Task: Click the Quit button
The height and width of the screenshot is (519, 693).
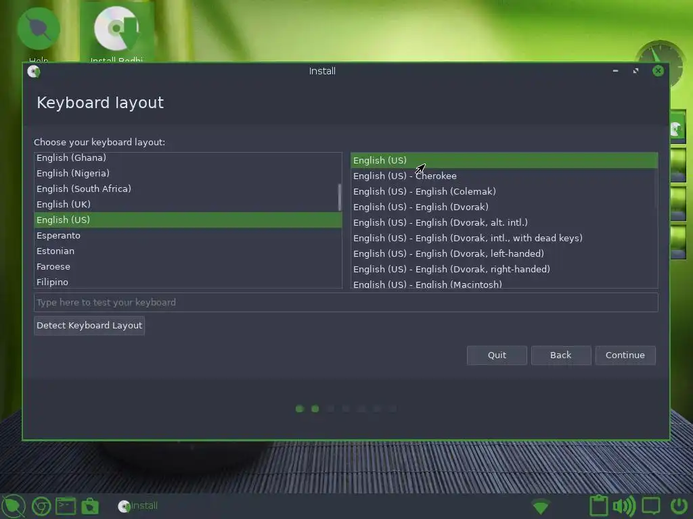Action: pos(497,355)
